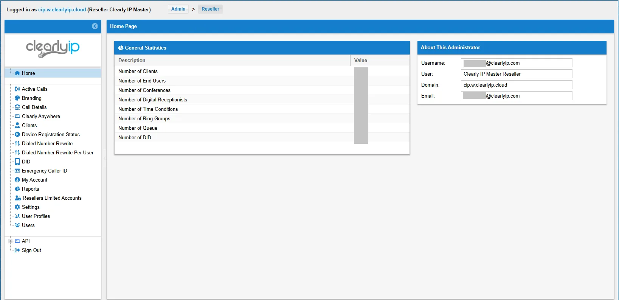Click the Call Details phone icon
The height and width of the screenshot is (300, 619).
click(17, 107)
